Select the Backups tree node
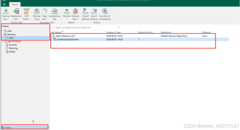The width and height of the screenshot is (240, 130). coord(11,34)
